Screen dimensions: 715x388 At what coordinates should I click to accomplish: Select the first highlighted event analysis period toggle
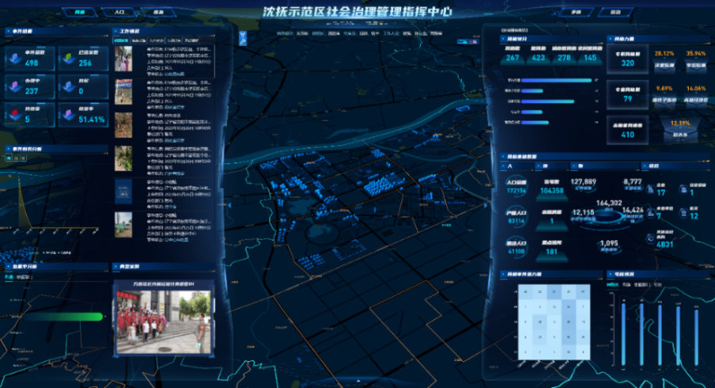(10, 159)
